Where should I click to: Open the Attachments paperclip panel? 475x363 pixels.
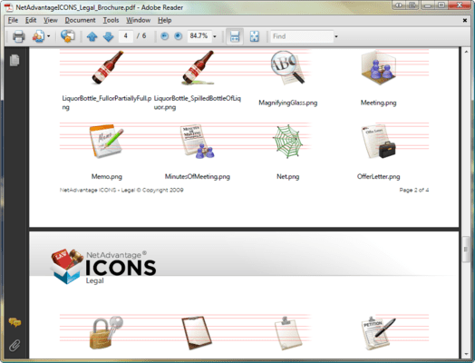15,345
